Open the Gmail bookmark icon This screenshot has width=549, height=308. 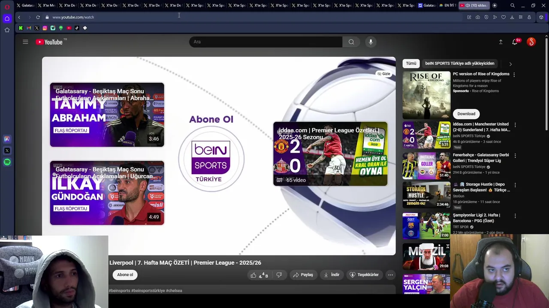(x=29, y=28)
